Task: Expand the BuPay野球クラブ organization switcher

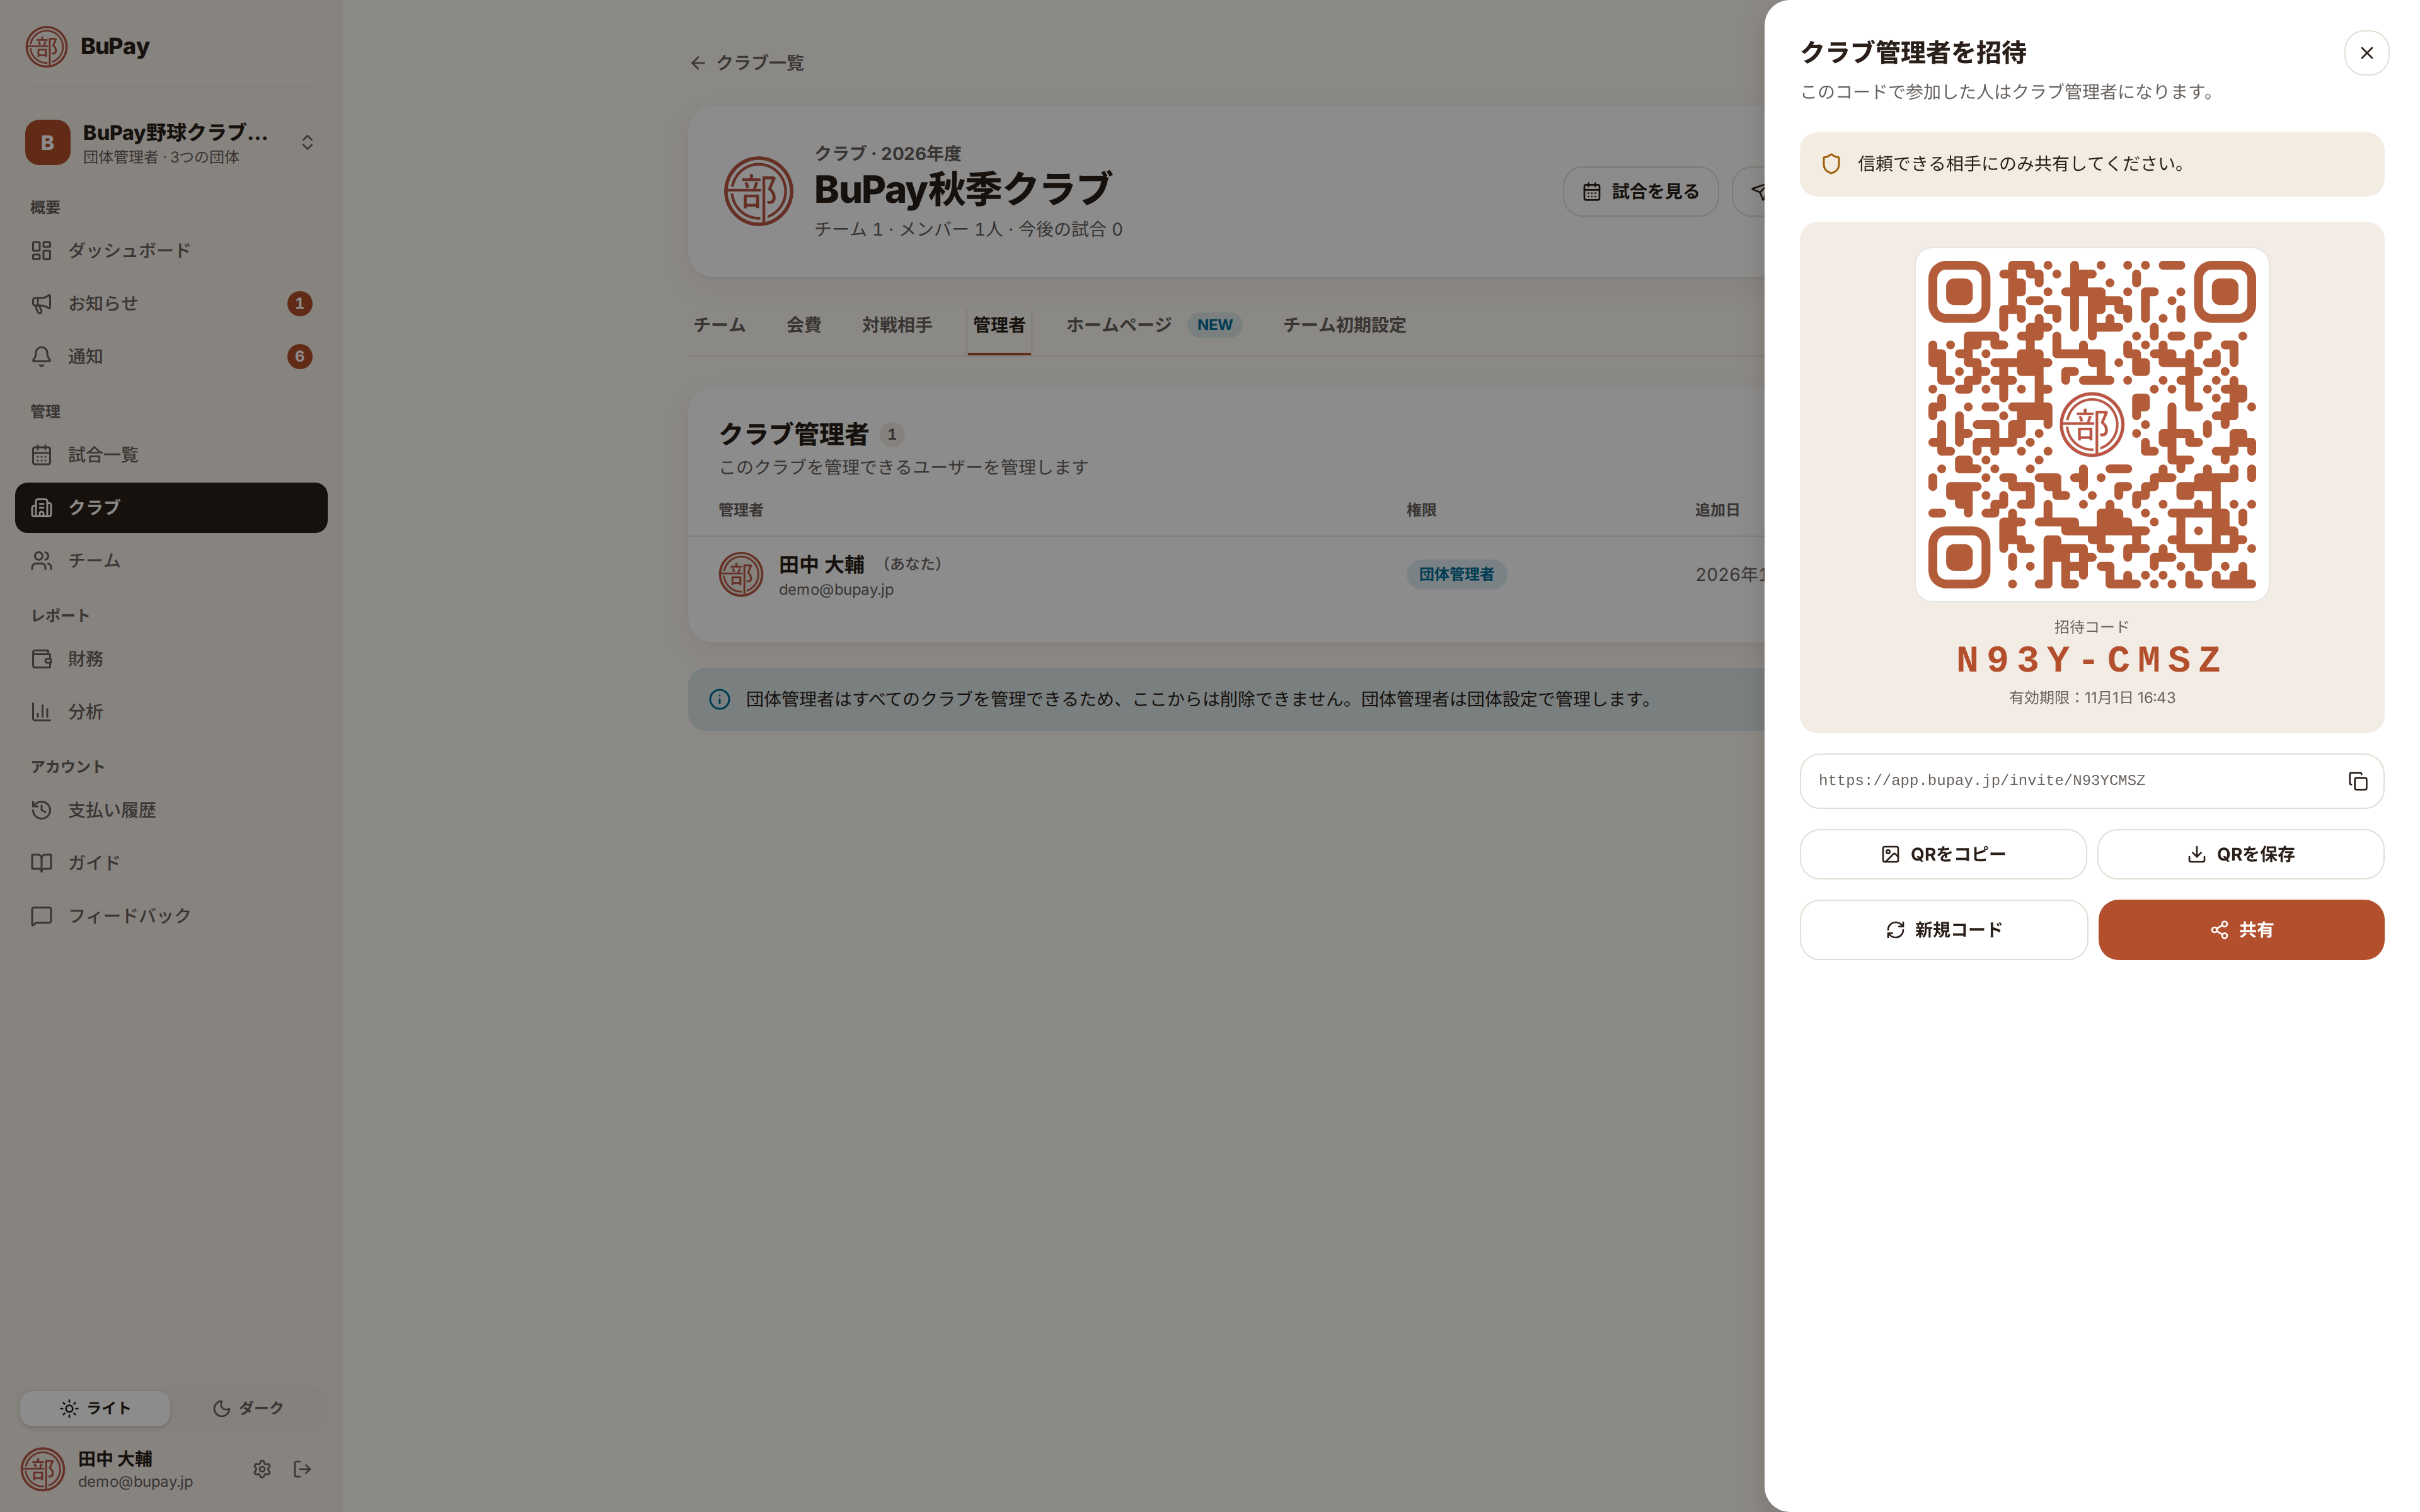Action: coord(171,143)
